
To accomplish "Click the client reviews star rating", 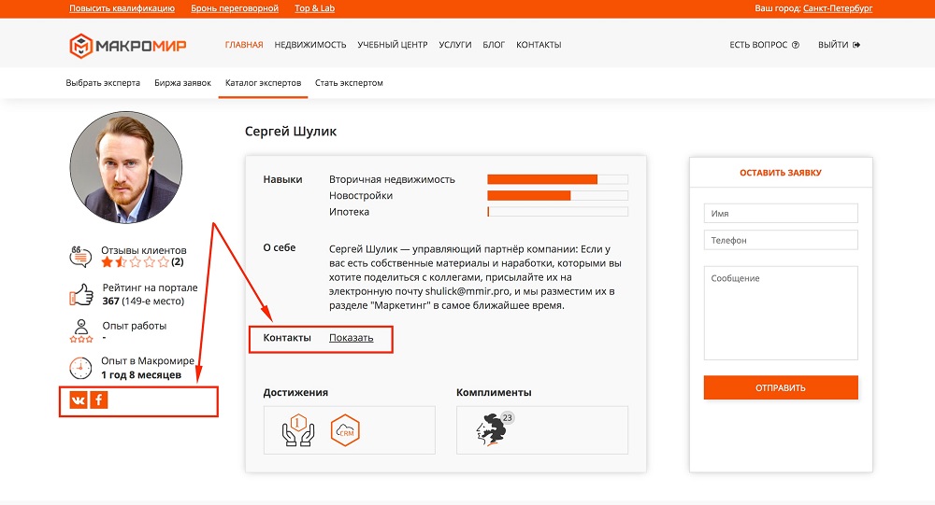I will tap(136, 262).
